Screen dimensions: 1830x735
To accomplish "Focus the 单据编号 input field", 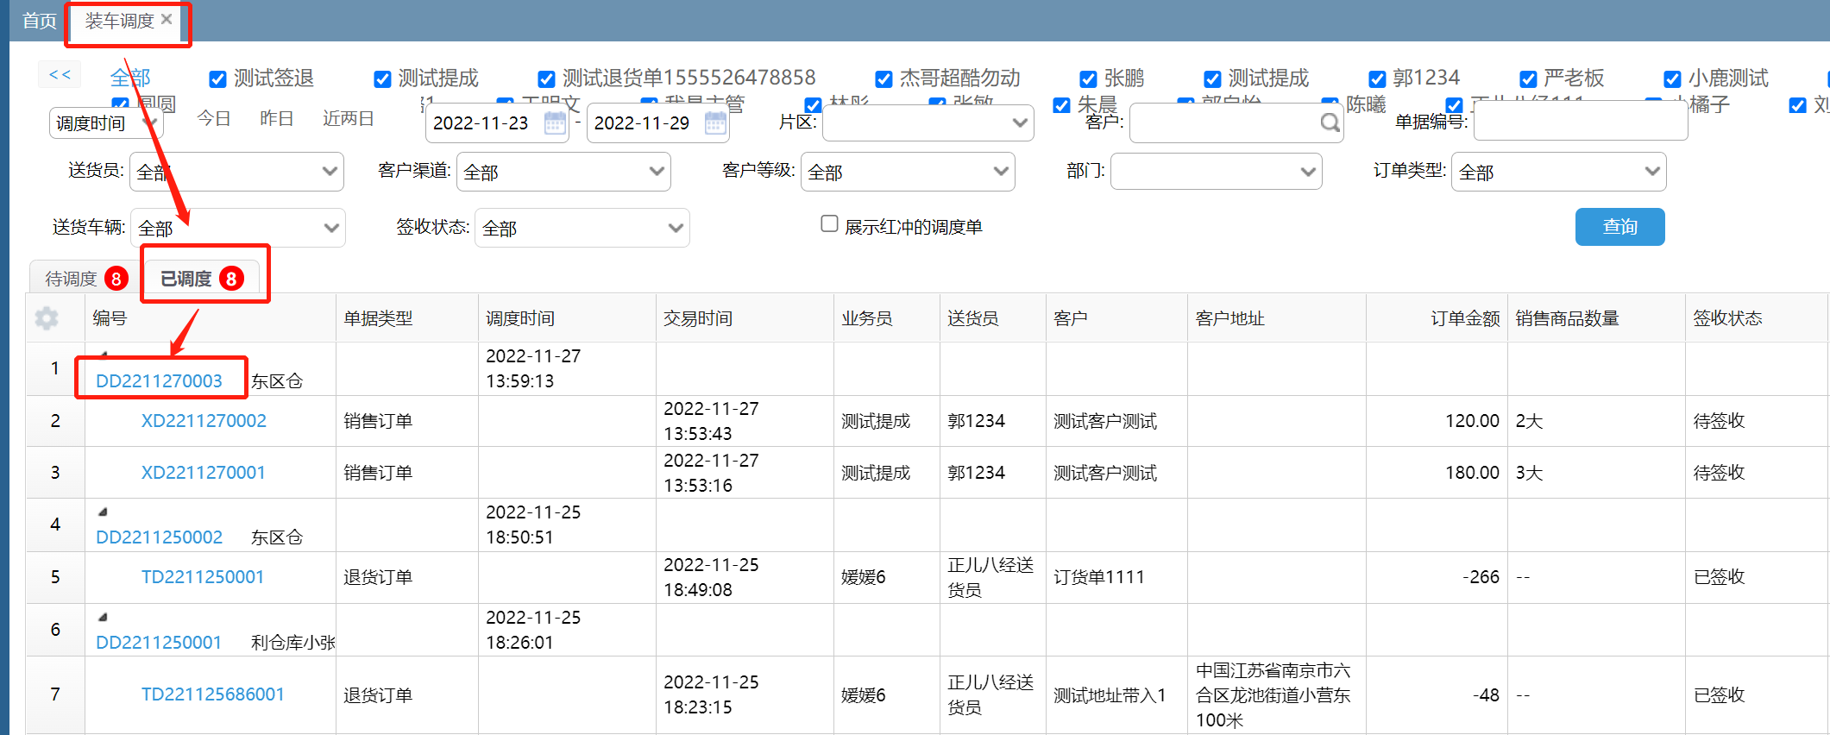I will click(x=1581, y=122).
